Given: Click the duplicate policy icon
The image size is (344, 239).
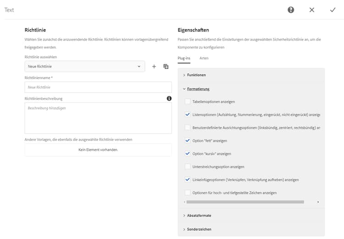Looking at the screenshot, I should [166, 67].
